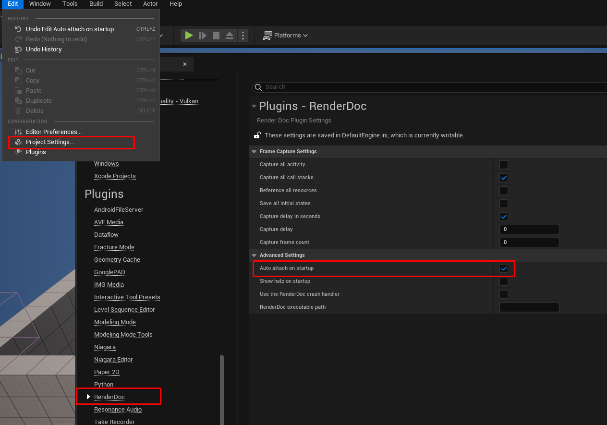Image resolution: width=607 pixels, height=425 pixels.
Task: Click the Eject icon in play toolbar
Action: 230,36
